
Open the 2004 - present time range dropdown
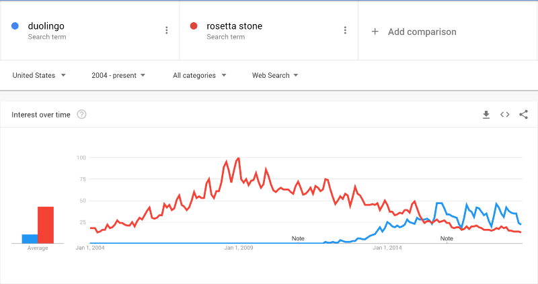coord(118,75)
